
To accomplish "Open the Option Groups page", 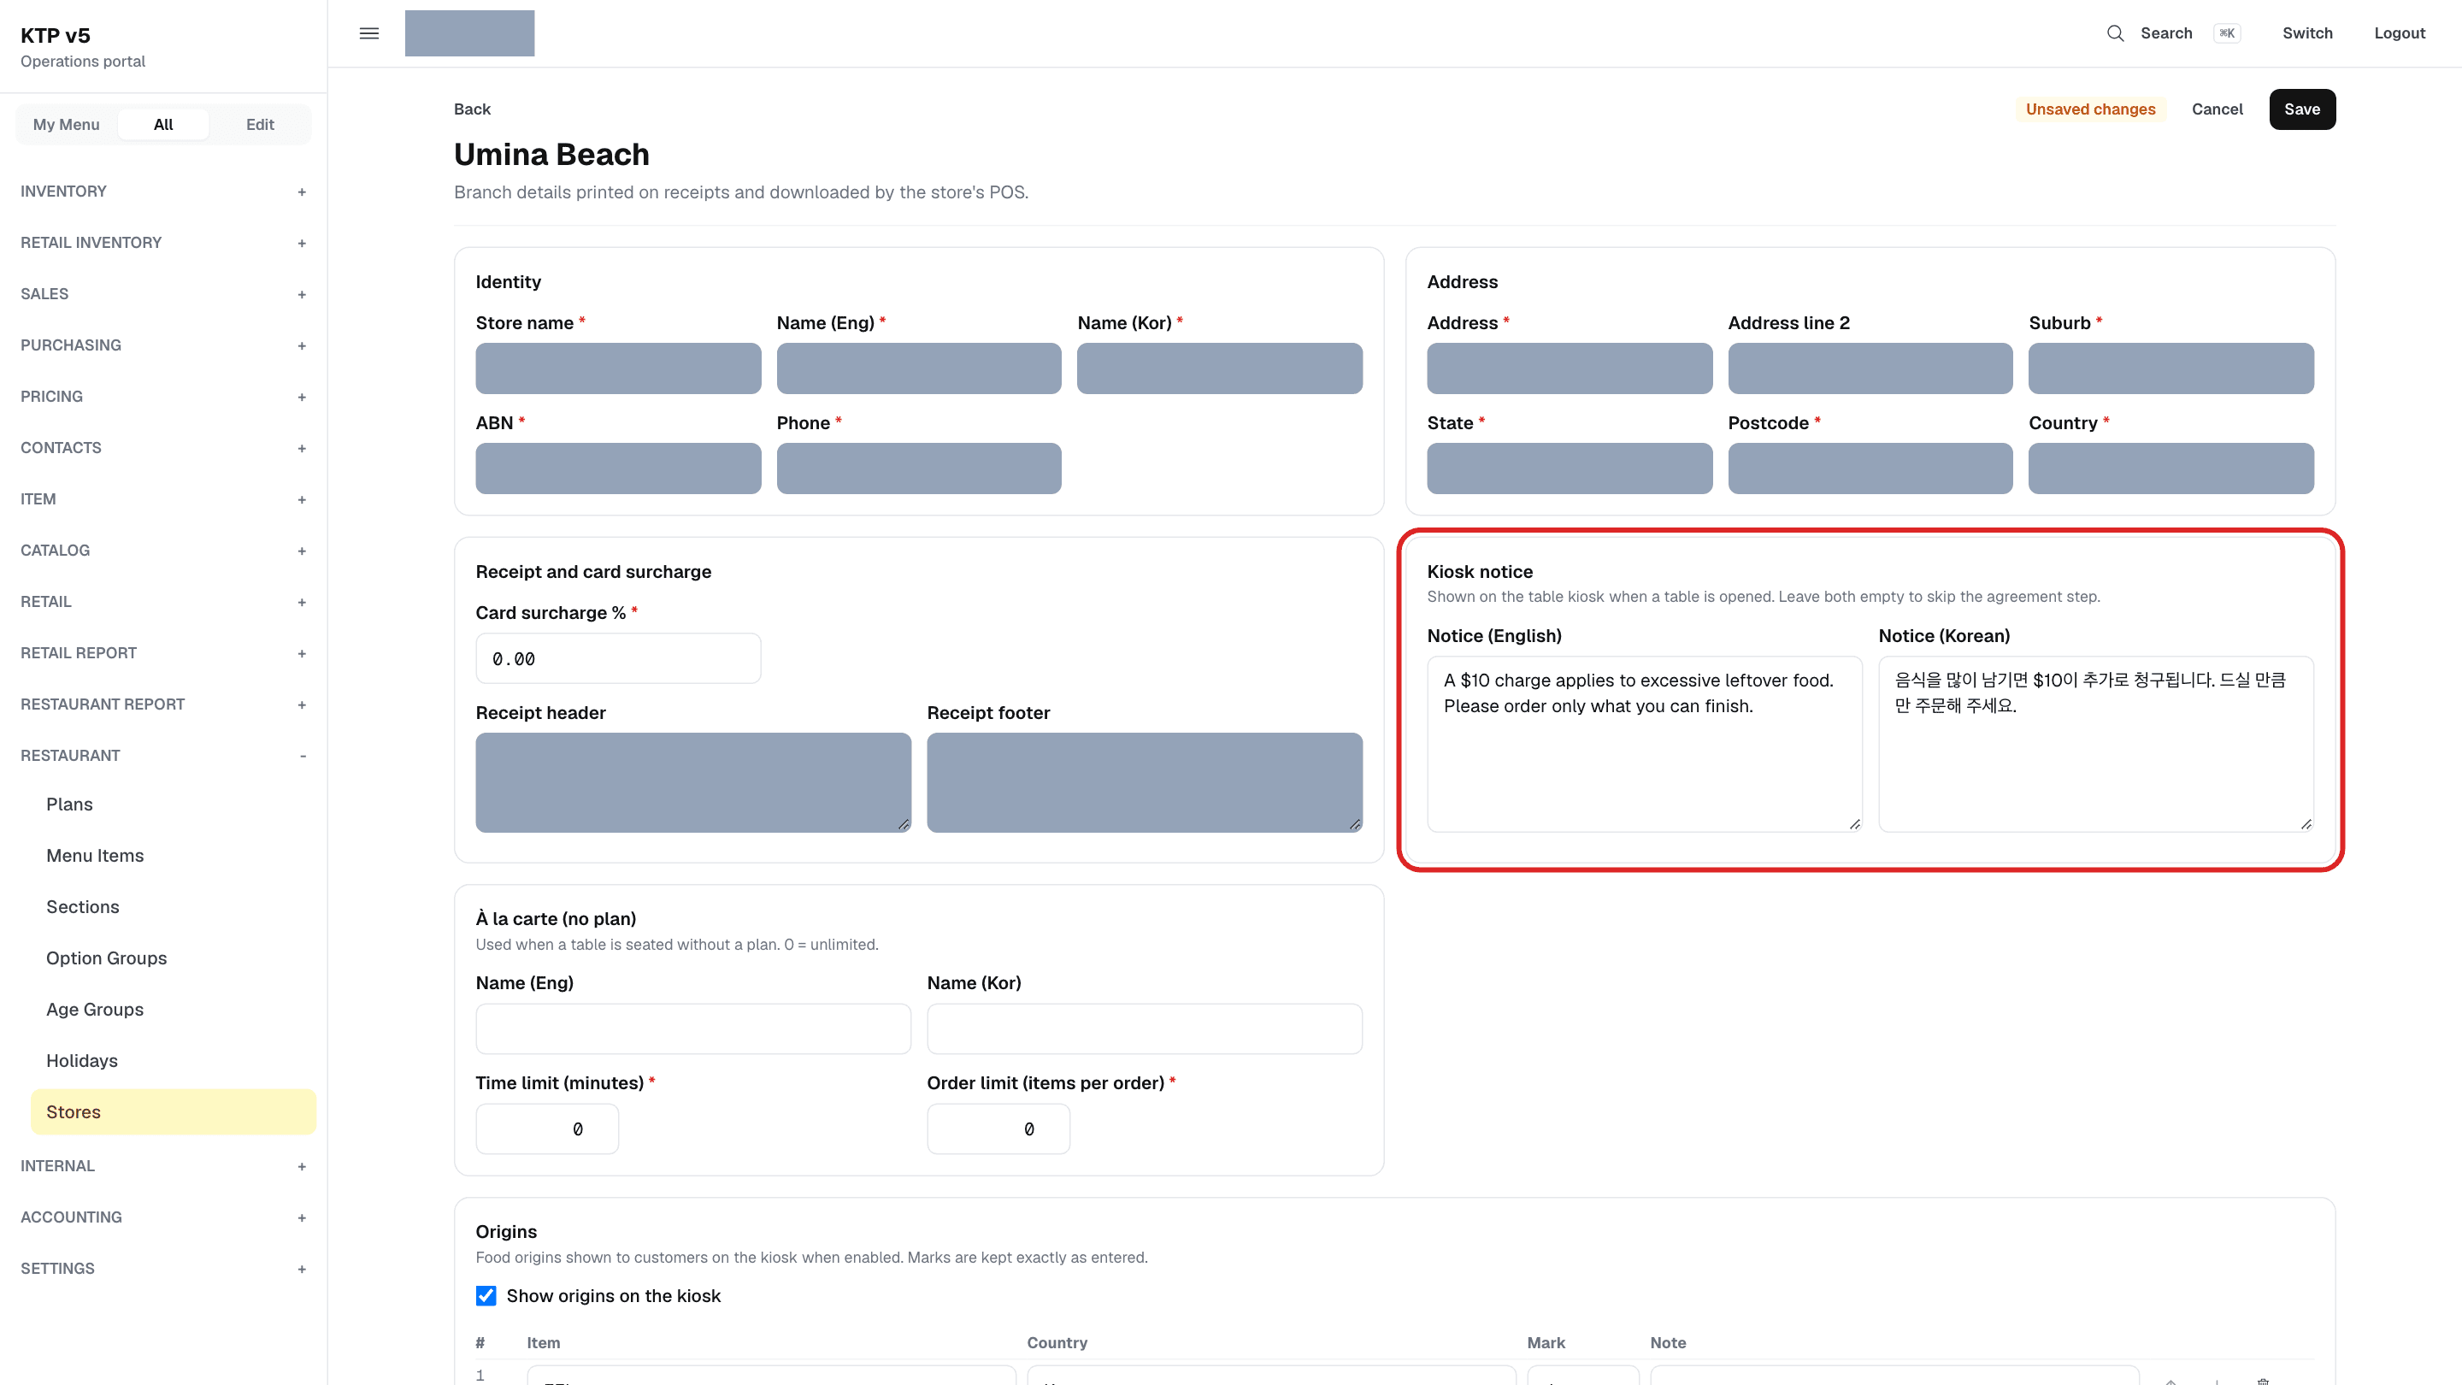I will (107, 958).
